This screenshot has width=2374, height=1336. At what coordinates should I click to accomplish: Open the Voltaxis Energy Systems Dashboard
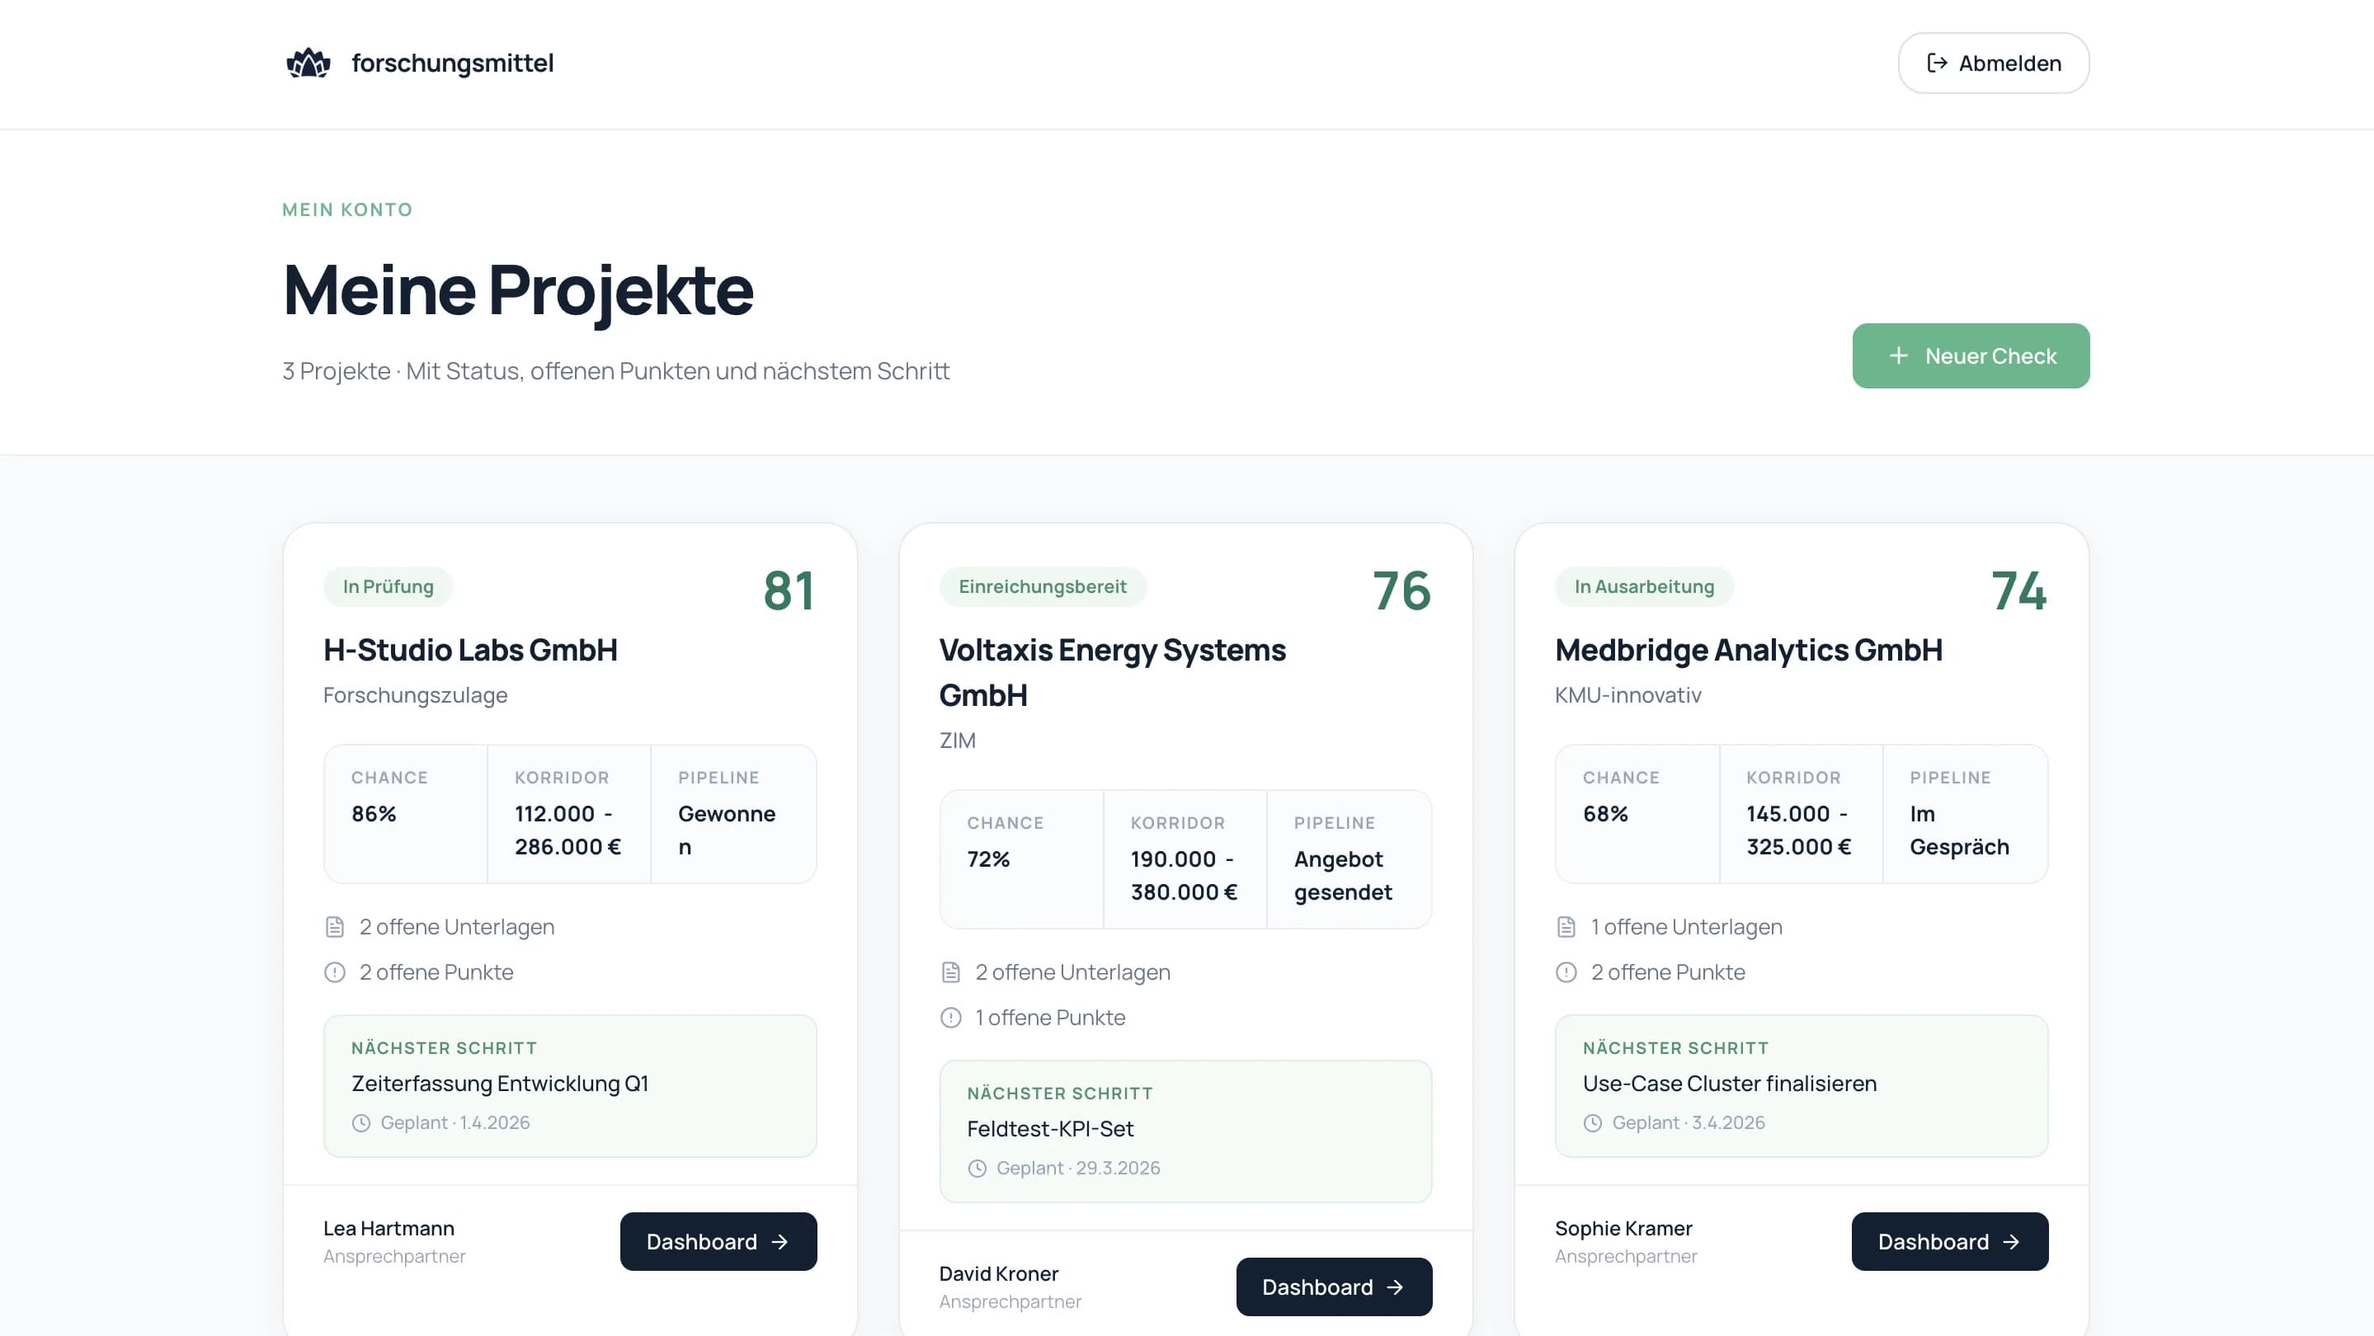click(x=1333, y=1287)
